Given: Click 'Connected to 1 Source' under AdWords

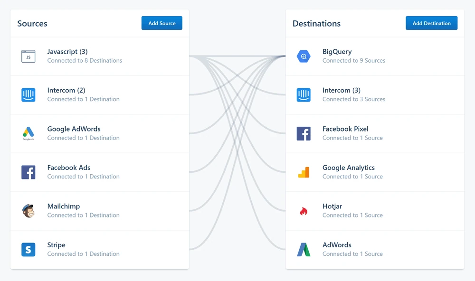Looking at the screenshot, I should pos(352,254).
